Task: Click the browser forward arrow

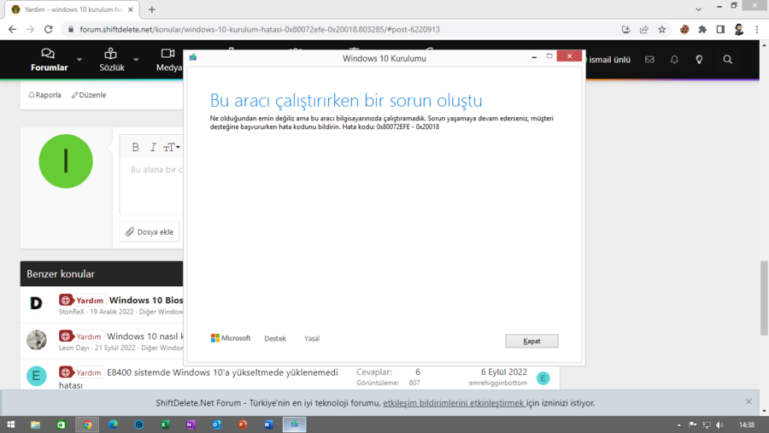Action: click(x=31, y=29)
